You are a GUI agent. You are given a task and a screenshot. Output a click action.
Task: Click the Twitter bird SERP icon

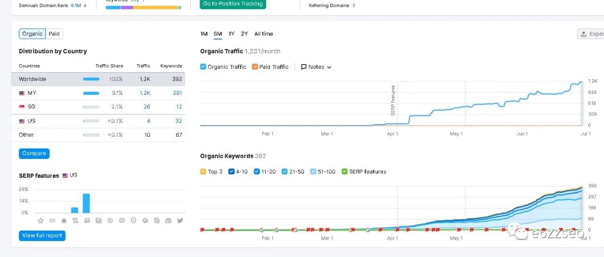(180, 220)
